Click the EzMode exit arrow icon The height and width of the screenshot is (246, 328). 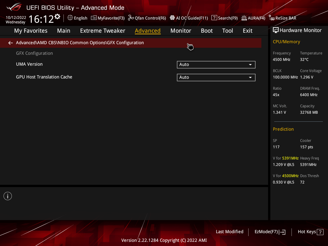tap(283, 232)
